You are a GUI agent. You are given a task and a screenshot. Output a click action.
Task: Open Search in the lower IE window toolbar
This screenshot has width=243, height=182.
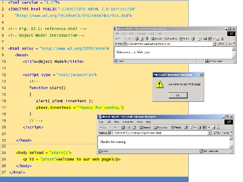click(145, 127)
